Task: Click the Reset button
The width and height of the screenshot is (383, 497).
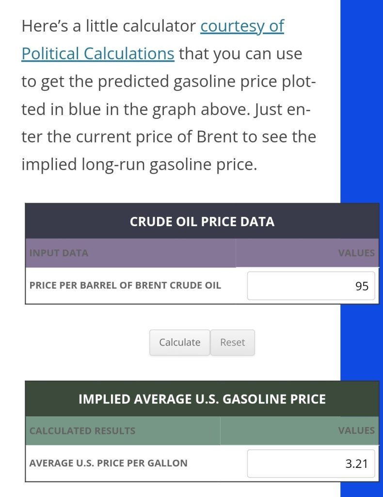Action: click(232, 342)
